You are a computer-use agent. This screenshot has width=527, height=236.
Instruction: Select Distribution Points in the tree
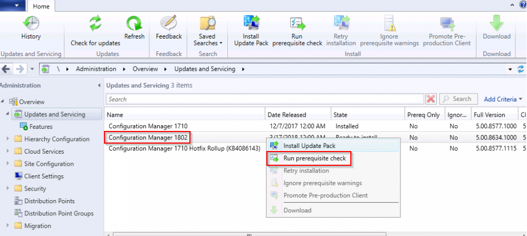[x=50, y=201]
